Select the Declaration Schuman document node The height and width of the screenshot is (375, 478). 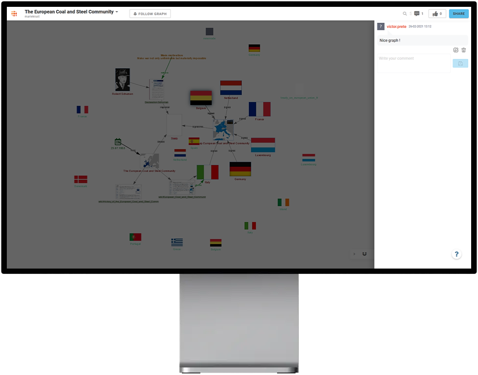157,89
